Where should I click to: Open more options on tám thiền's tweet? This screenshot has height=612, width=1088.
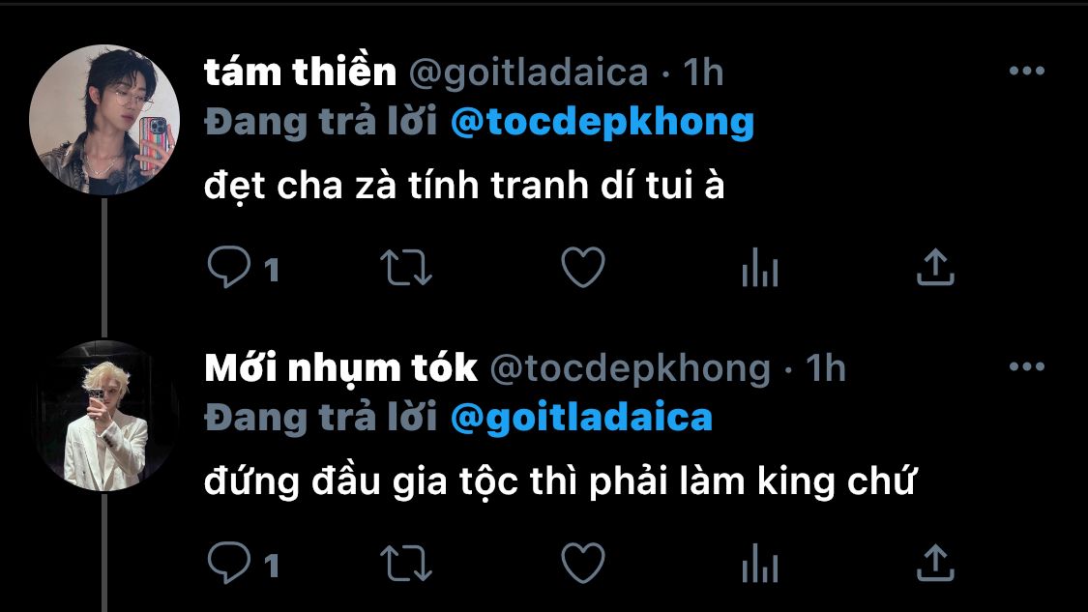pyautogui.click(x=1027, y=70)
